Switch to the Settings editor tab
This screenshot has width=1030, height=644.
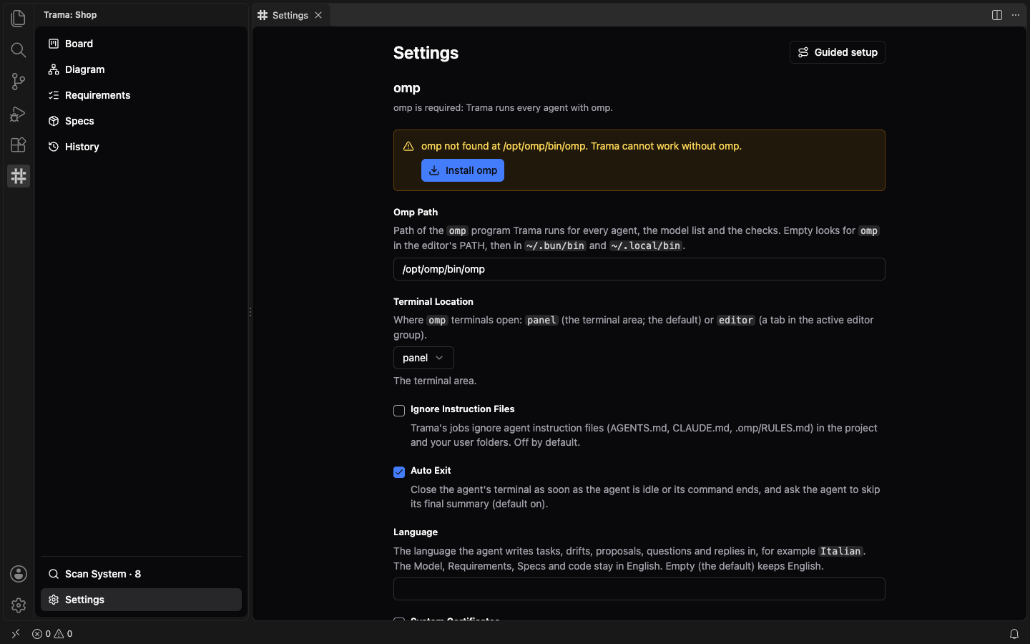click(x=291, y=15)
